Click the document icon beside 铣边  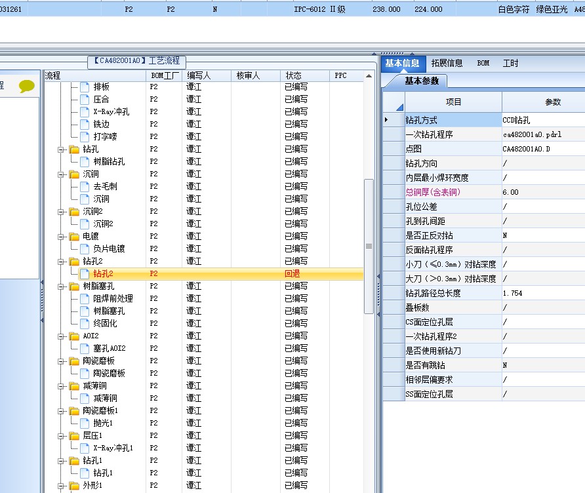pyautogui.click(x=85, y=124)
